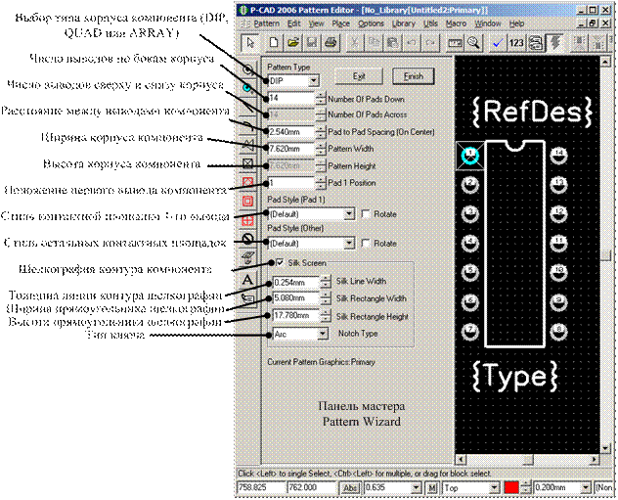Screen dimensions: 618x500
Task: Open the Place menu
Action: [340, 23]
